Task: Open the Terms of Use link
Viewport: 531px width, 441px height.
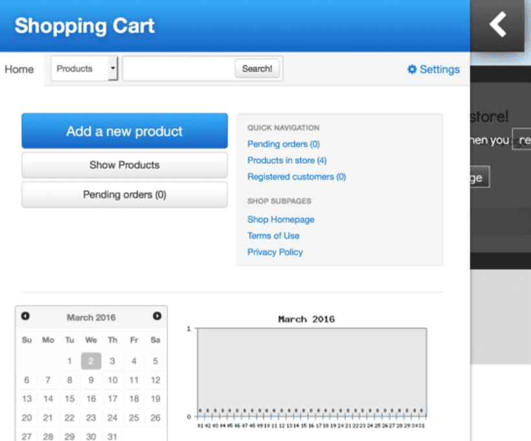Action: click(274, 236)
